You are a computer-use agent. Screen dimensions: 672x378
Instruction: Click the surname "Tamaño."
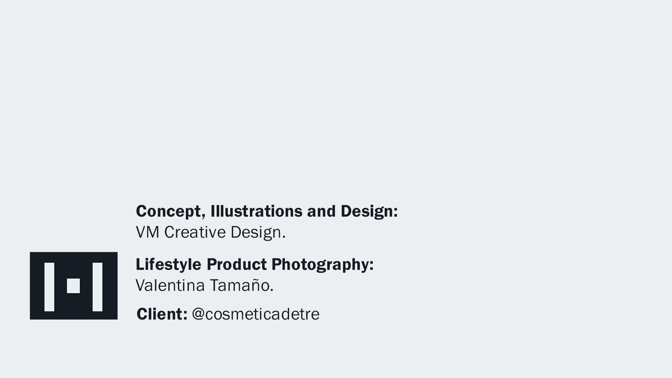pyautogui.click(x=241, y=285)
